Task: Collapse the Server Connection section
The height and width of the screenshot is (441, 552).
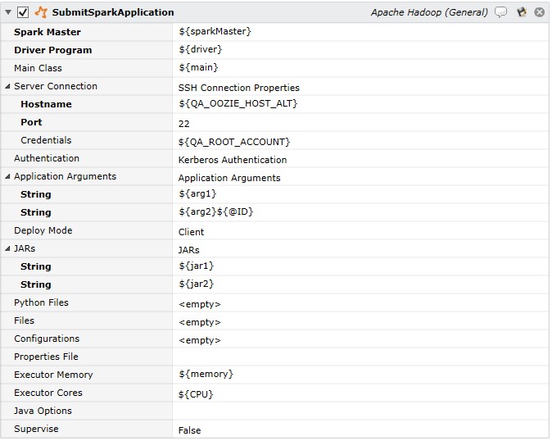Action: (x=7, y=86)
